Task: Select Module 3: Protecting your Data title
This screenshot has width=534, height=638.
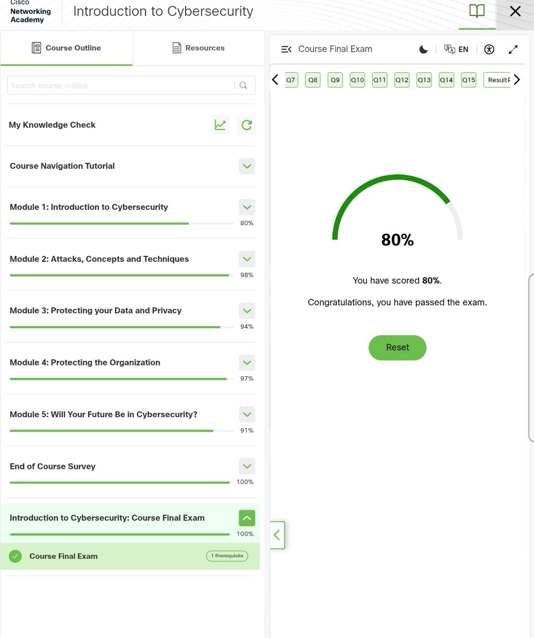Action: 96,311
